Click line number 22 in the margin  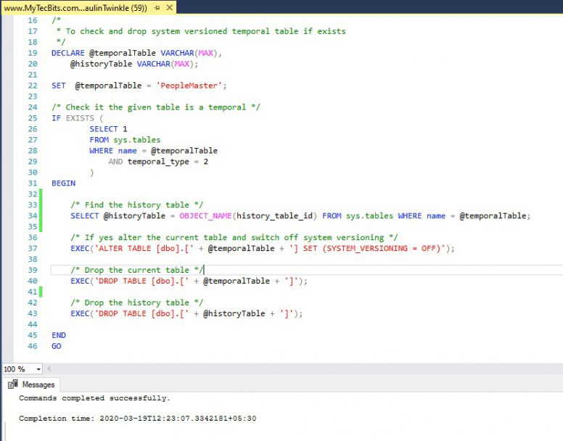[32, 86]
